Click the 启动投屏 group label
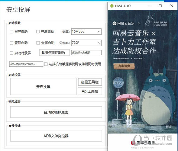 [x=15, y=75]
